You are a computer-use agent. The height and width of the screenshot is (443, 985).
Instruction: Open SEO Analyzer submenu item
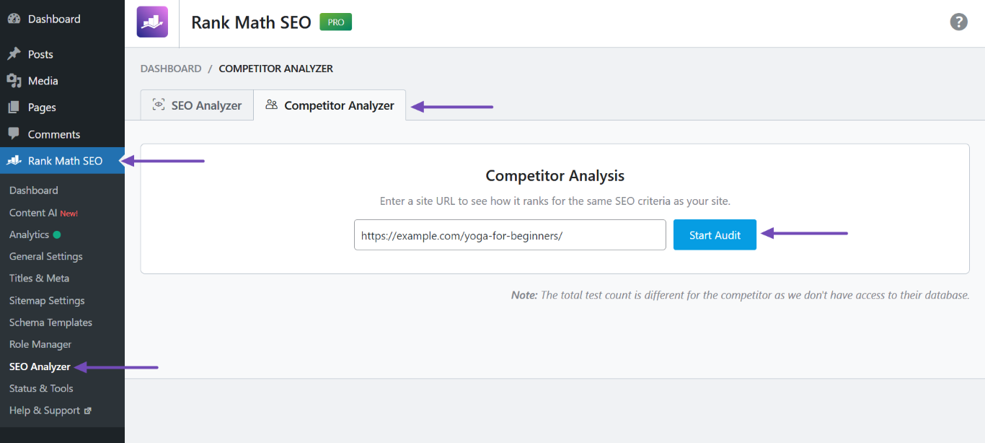point(40,367)
